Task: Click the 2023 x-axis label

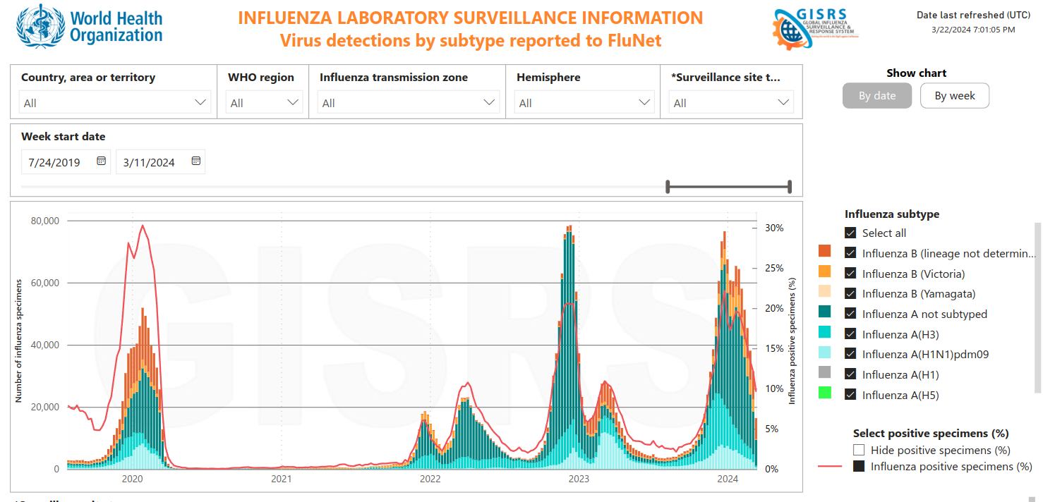Action: pyautogui.click(x=579, y=479)
